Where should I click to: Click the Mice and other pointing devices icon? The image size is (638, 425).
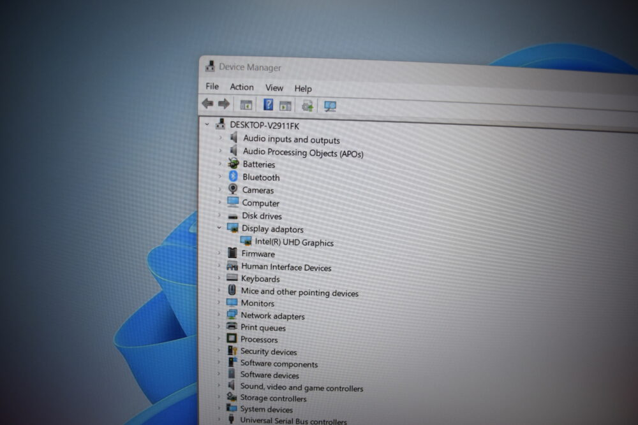pos(232,290)
